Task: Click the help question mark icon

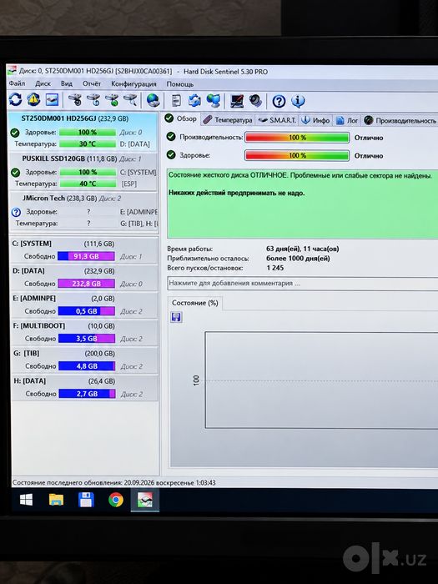Action: click(279, 101)
